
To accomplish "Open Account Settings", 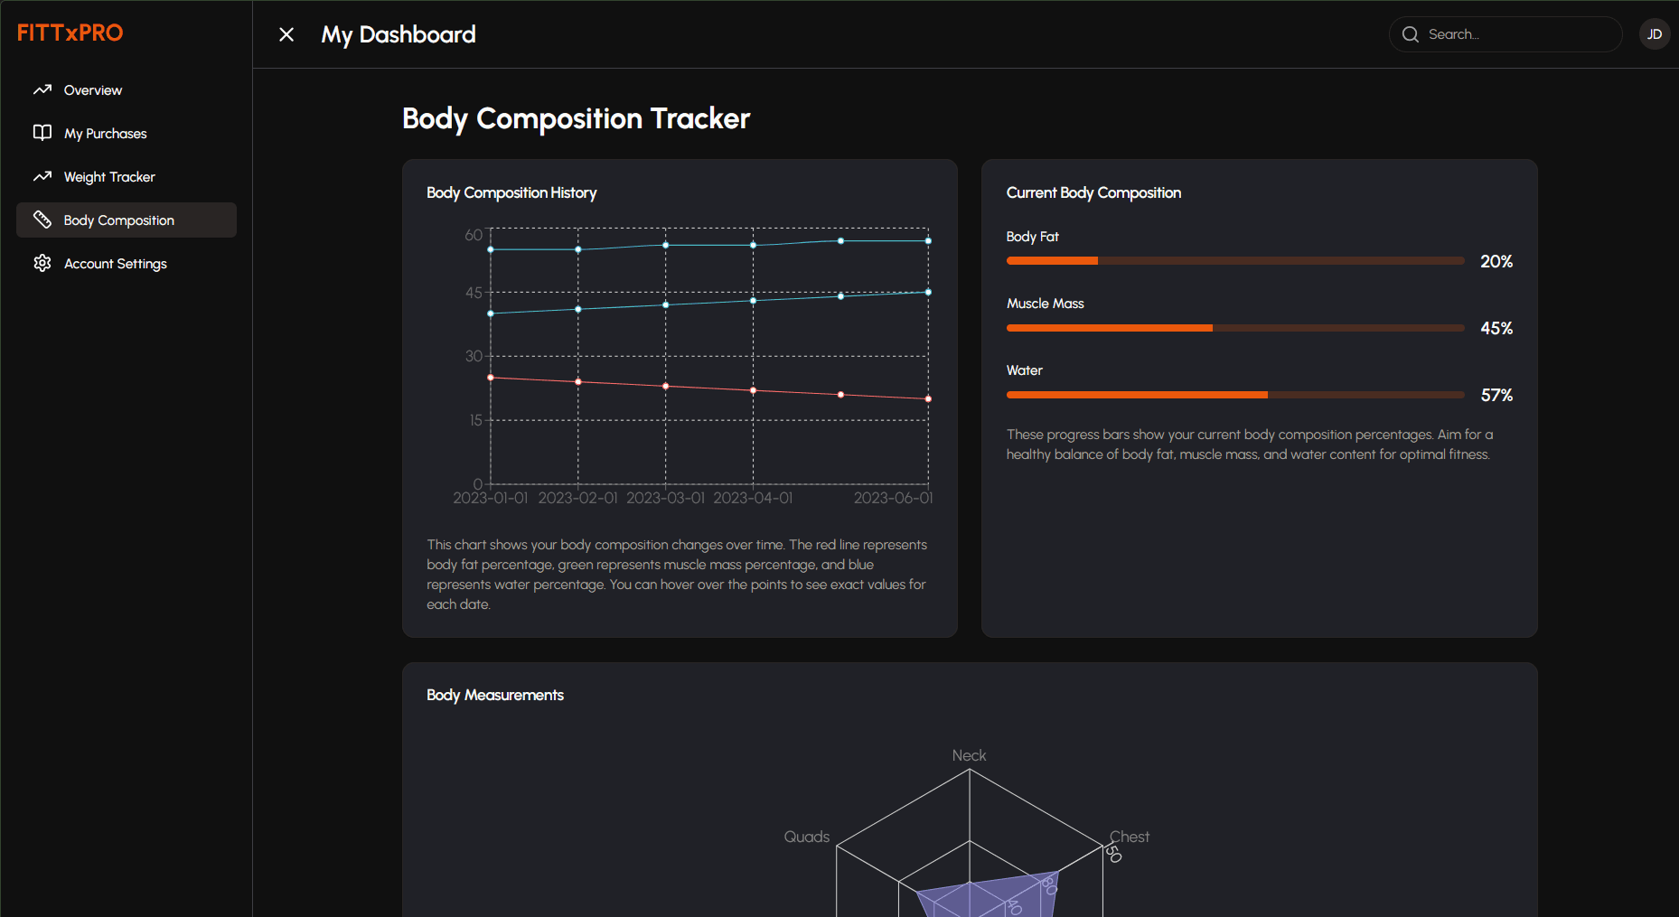I will pos(115,263).
